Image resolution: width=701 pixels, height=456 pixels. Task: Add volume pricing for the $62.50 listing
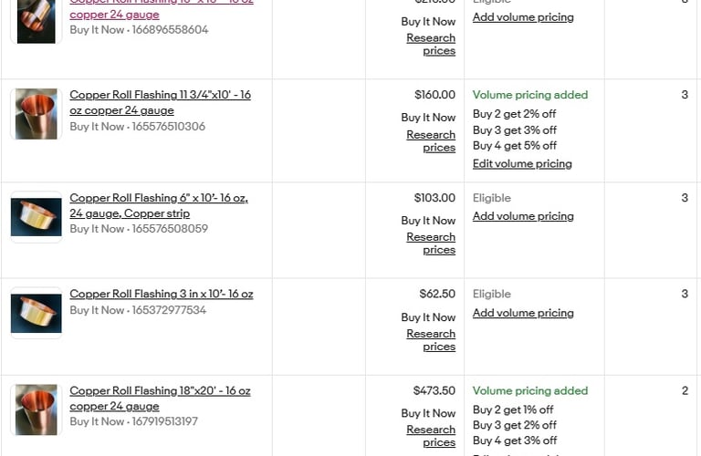pyautogui.click(x=523, y=313)
